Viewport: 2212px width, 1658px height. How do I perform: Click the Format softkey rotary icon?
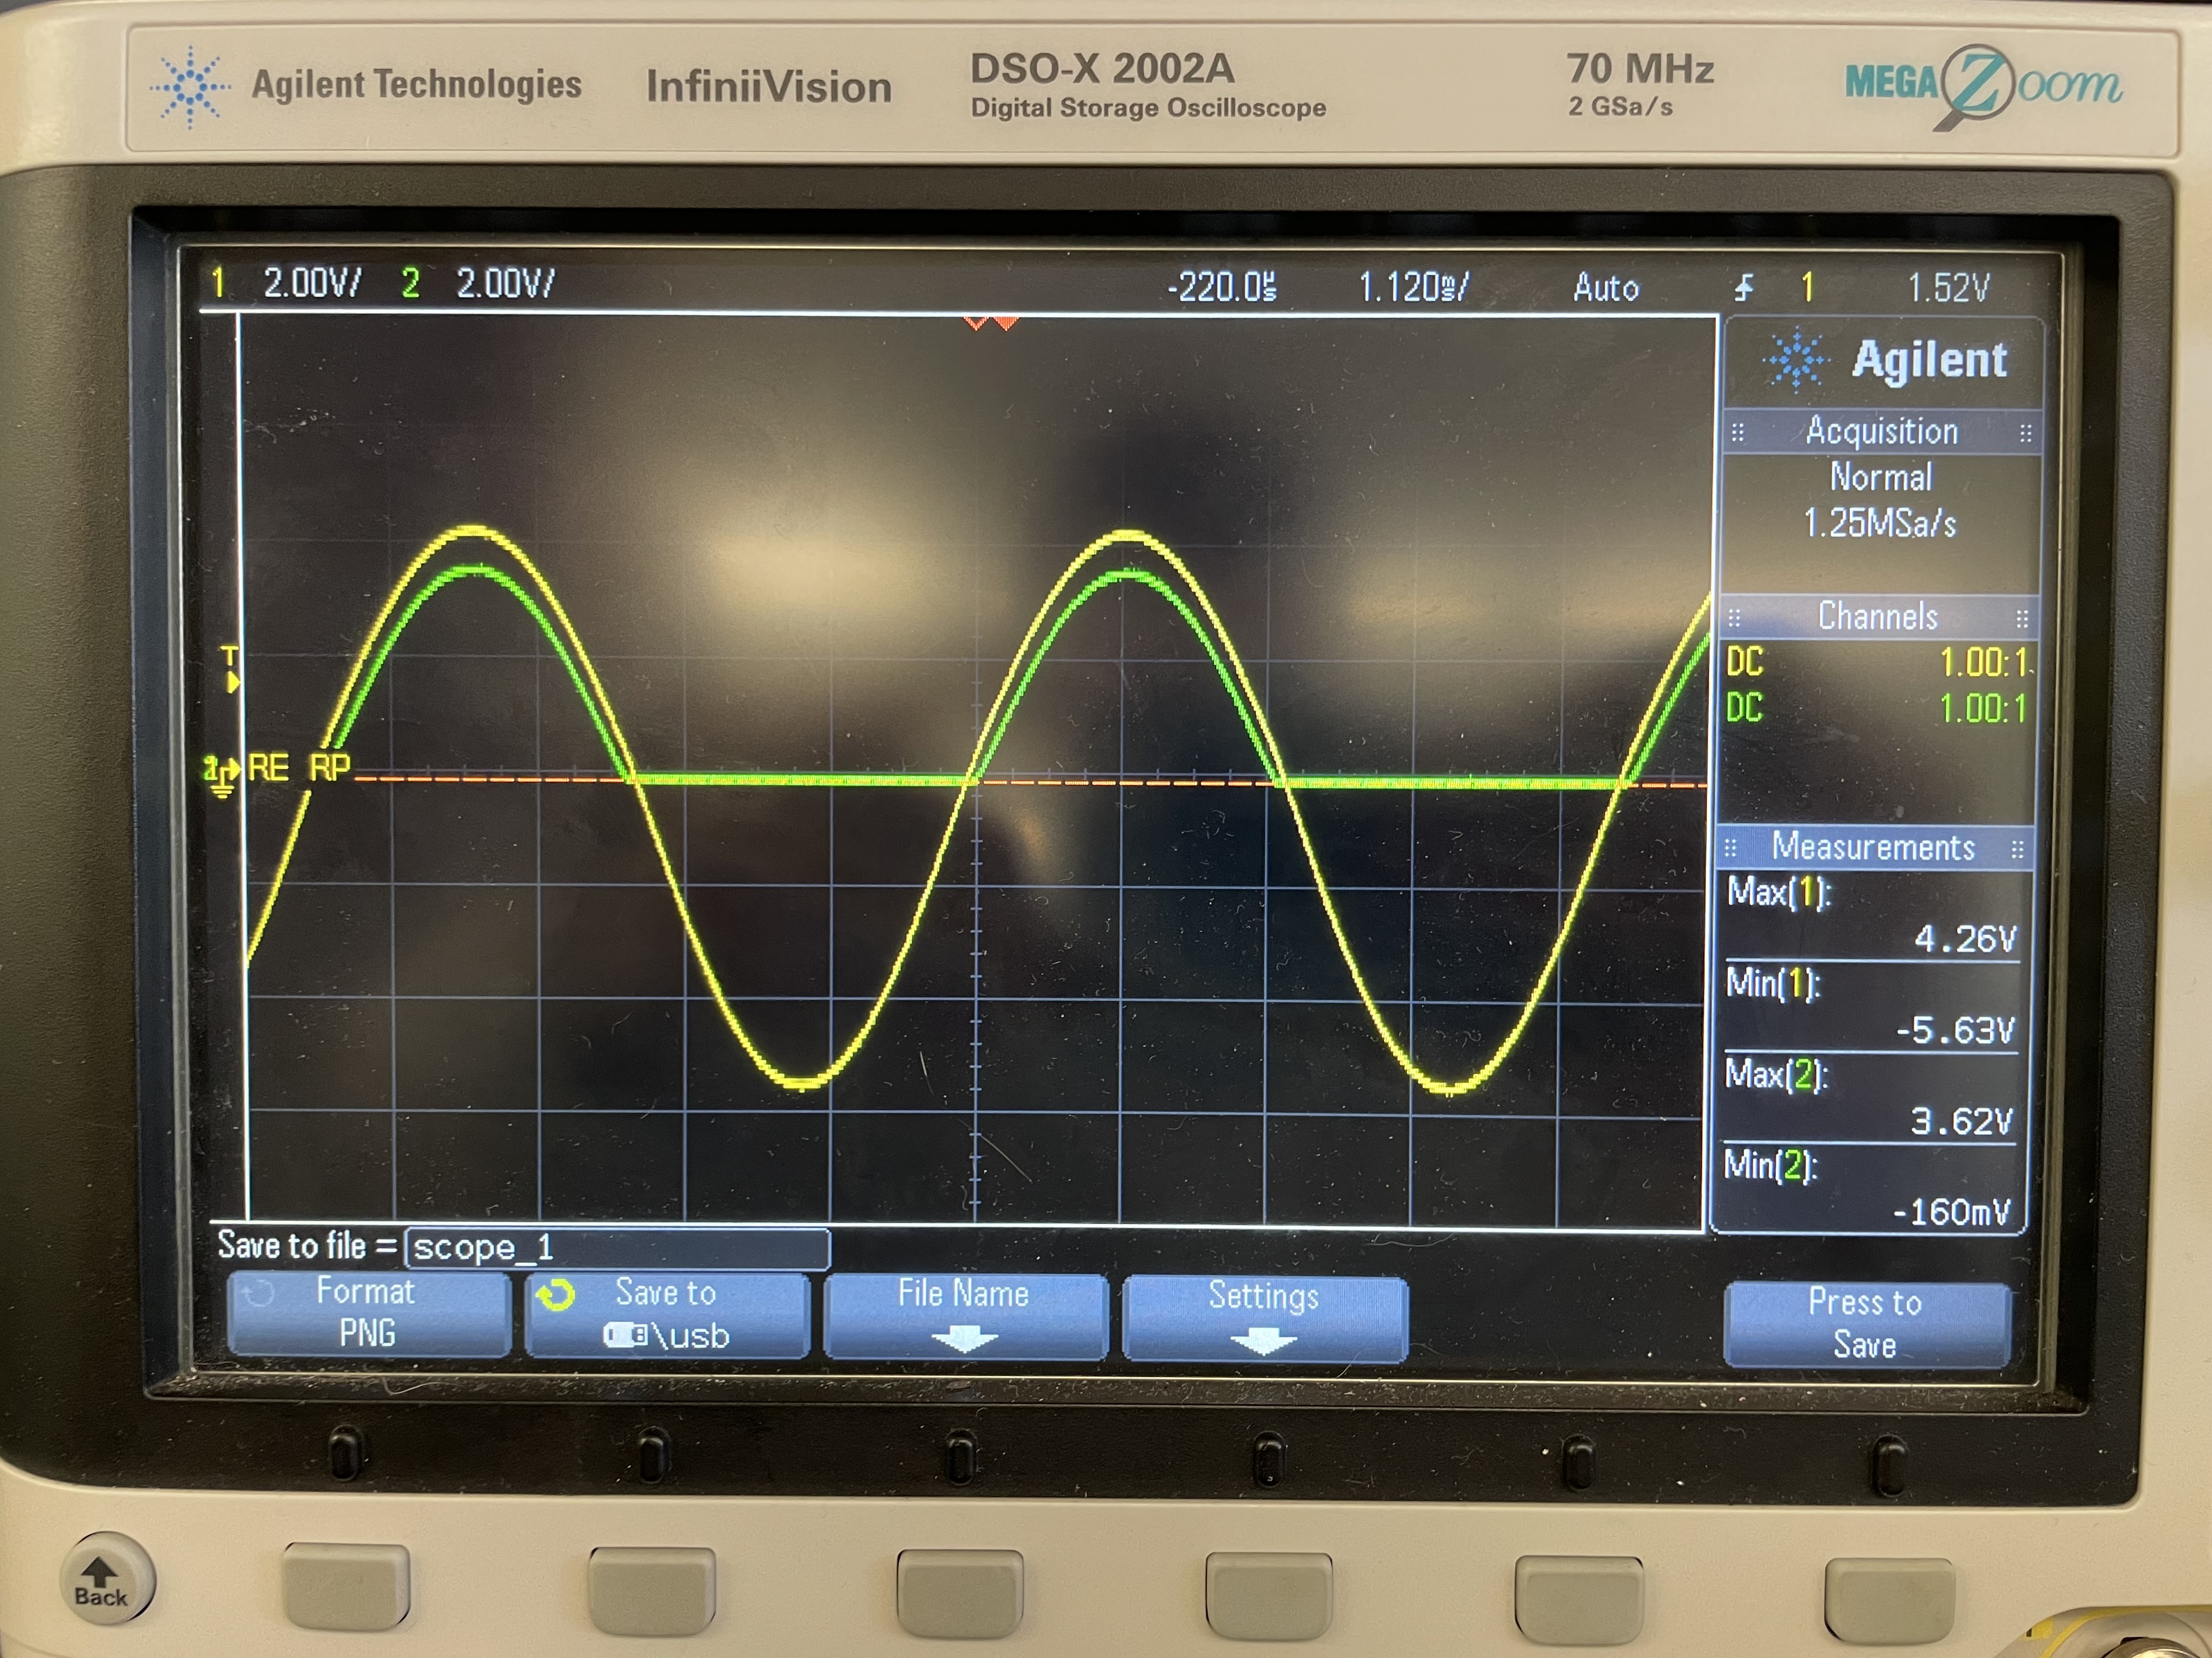click(258, 1293)
